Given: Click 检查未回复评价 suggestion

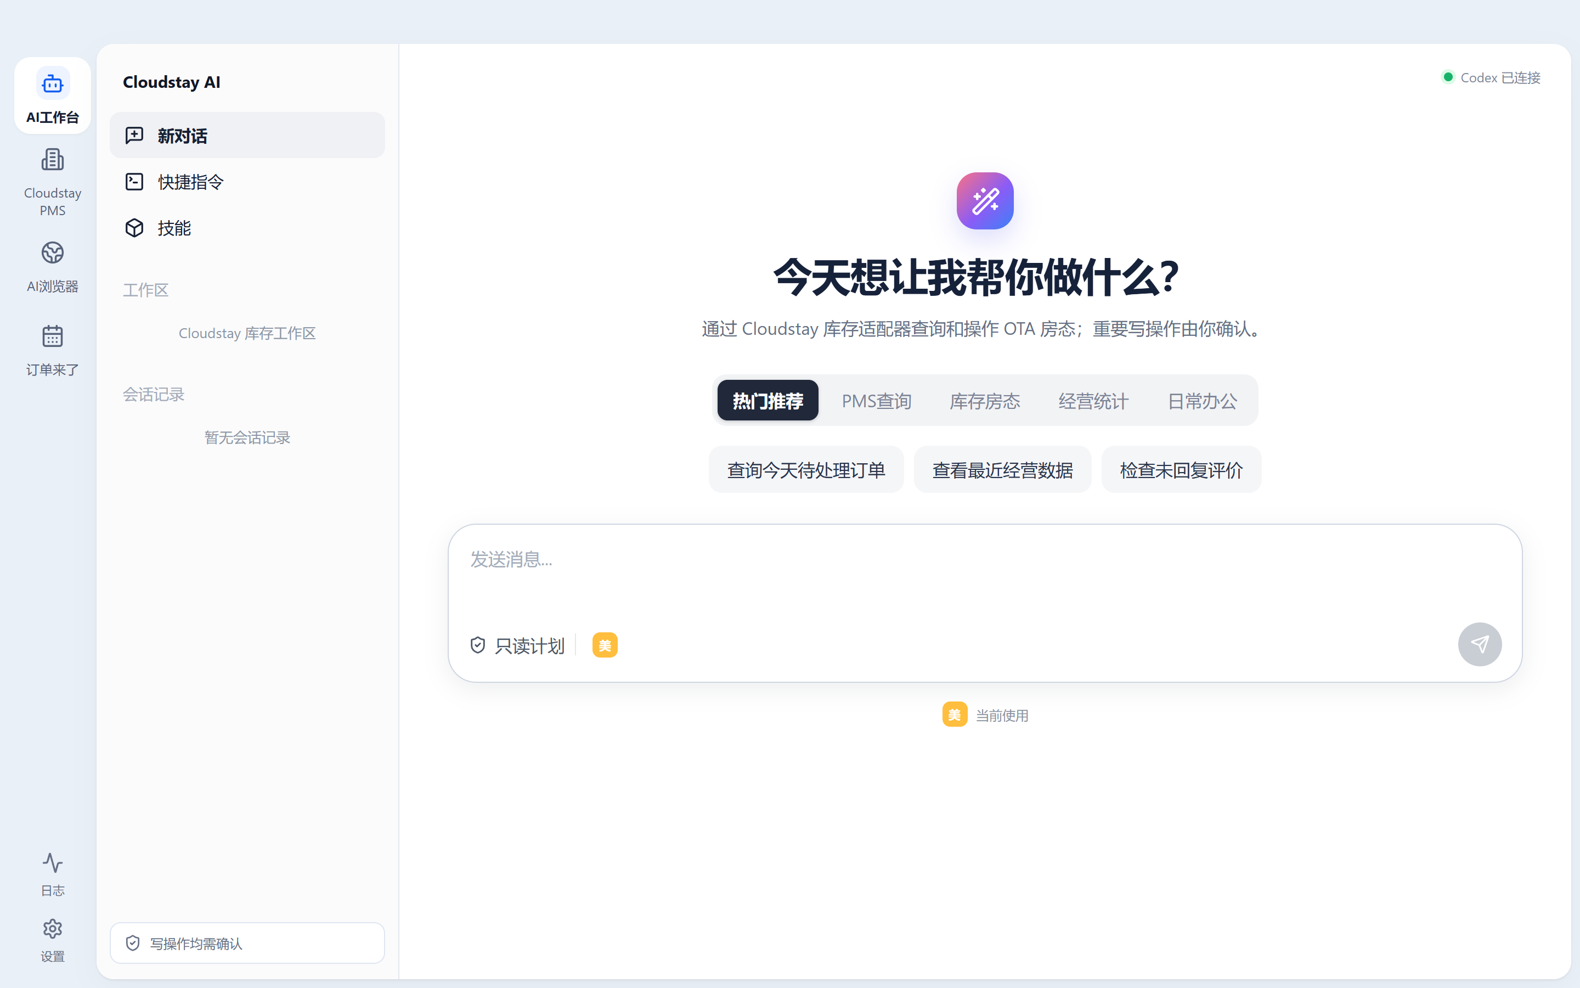Looking at the screenshot, I should (x=1181, y=470).
